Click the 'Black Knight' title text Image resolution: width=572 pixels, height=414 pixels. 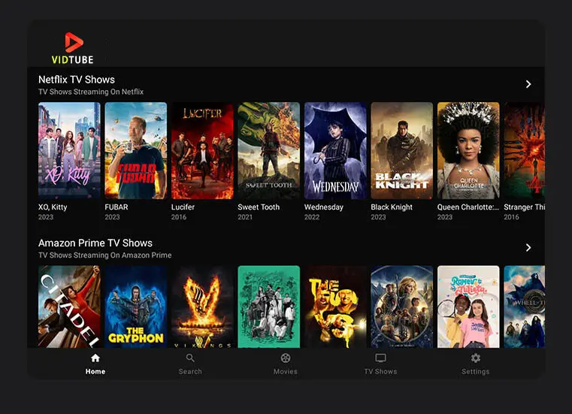[392, 207]
